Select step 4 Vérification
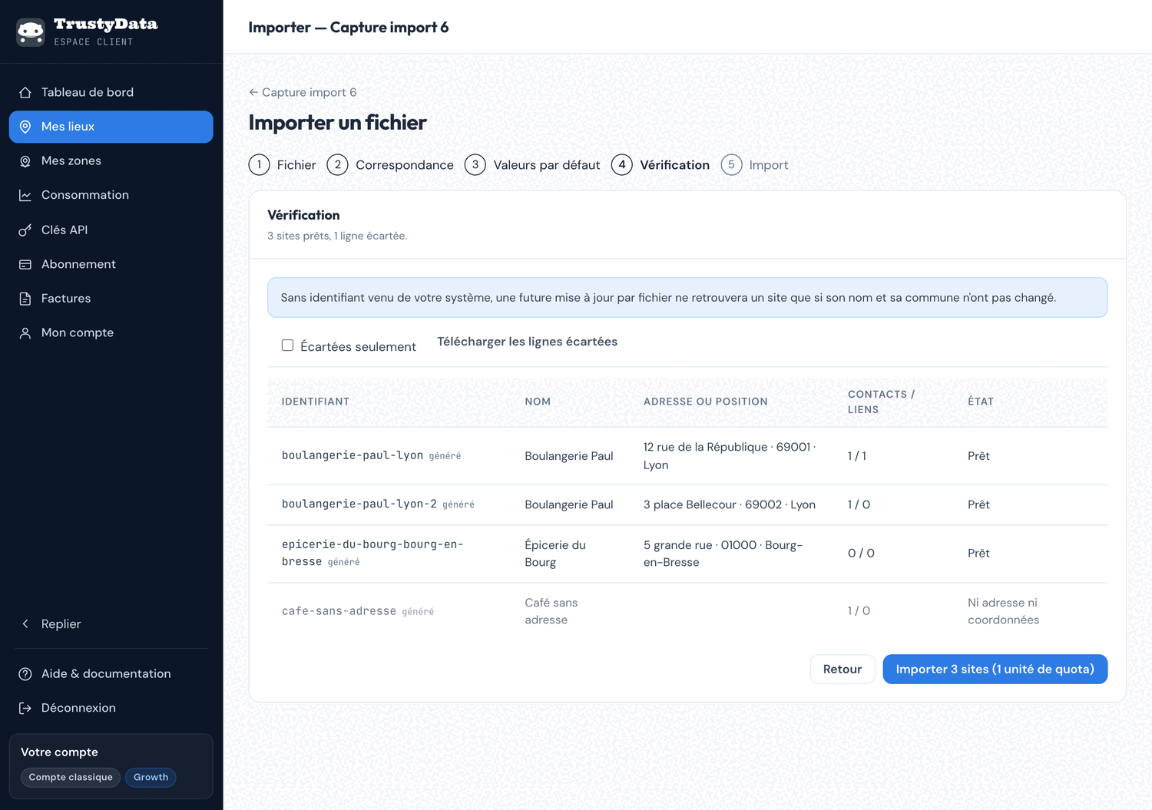This screenshot has width=1152, height=810. [660, 165]
